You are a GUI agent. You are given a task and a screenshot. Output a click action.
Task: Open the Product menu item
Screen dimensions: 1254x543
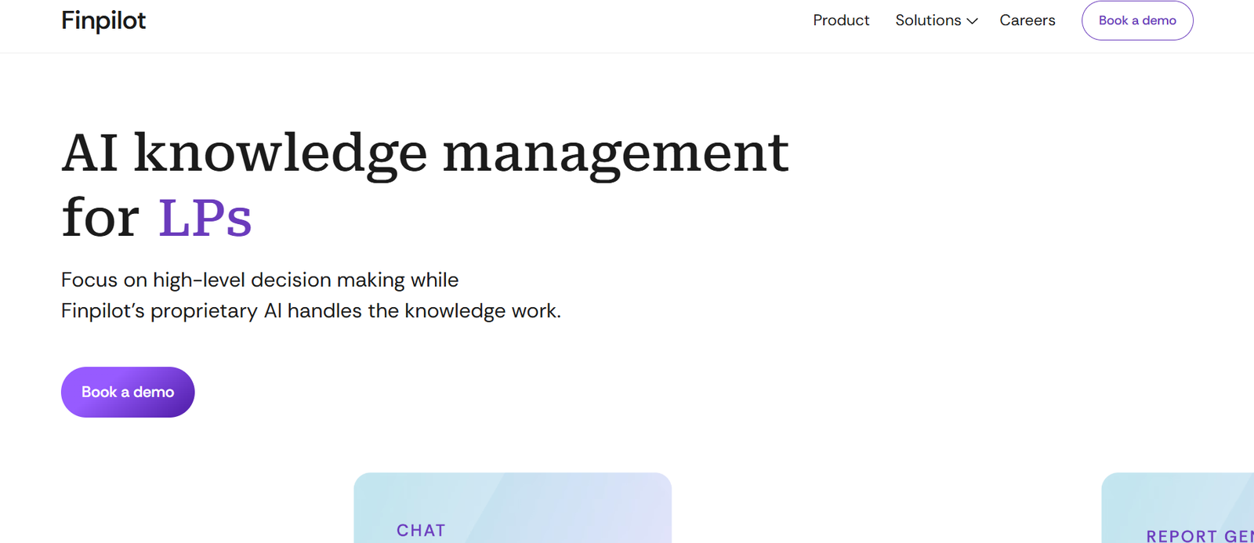[841, 20]
